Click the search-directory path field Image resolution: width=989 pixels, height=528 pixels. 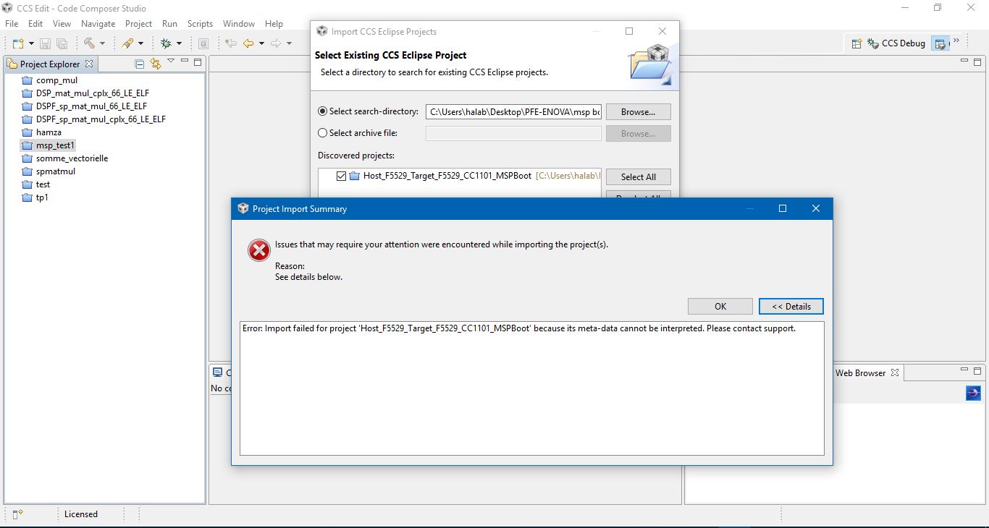[x=513, y=112]
